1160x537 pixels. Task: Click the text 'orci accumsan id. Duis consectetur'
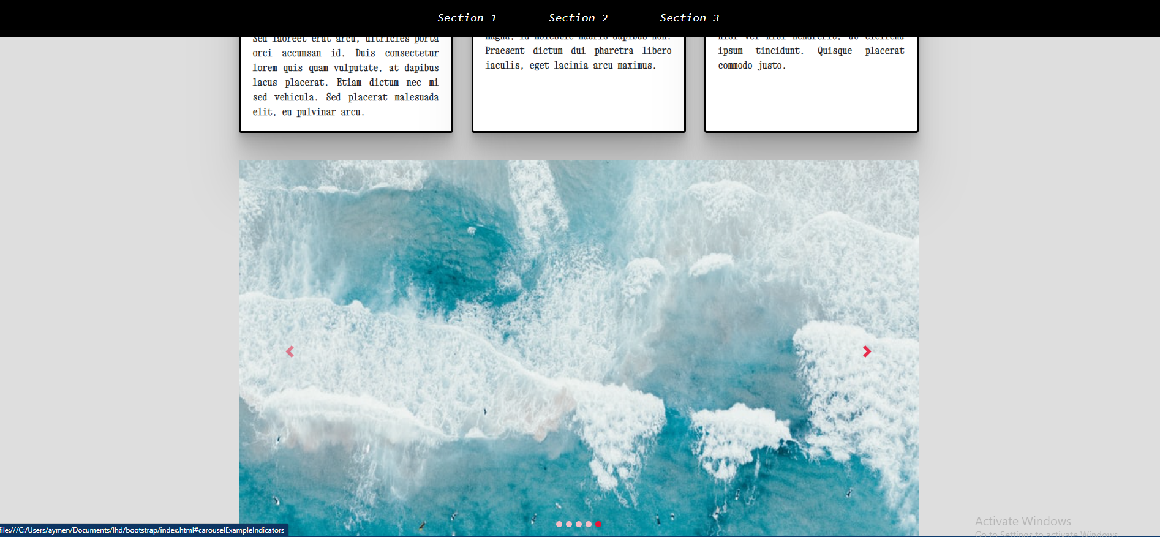[x=345, y=53]
